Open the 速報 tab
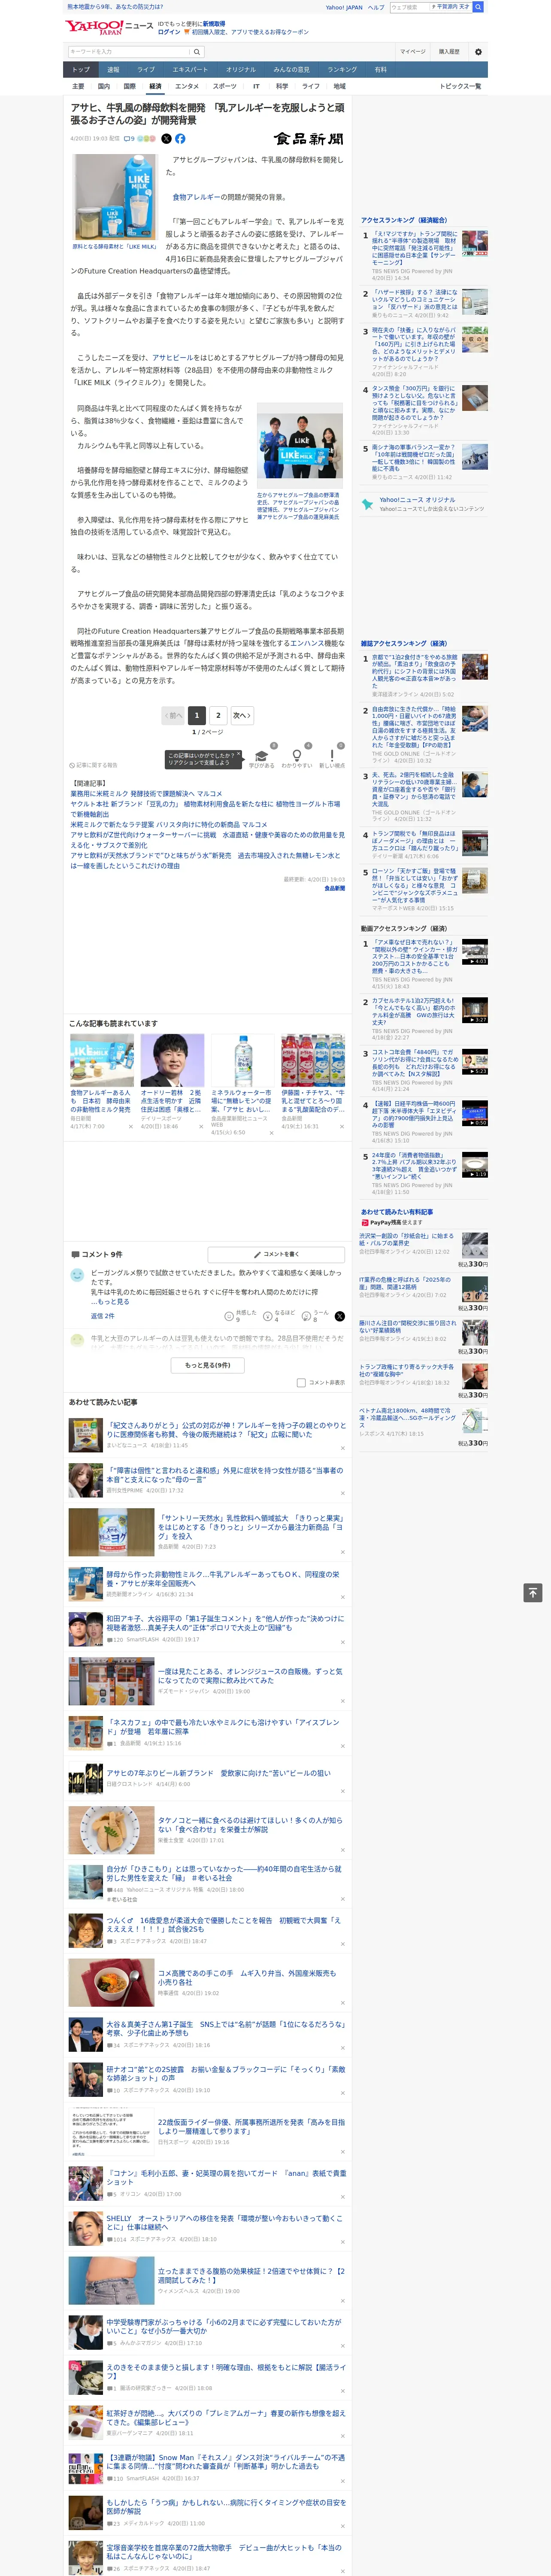The image size is (551, 2576). tap(113, 70)
